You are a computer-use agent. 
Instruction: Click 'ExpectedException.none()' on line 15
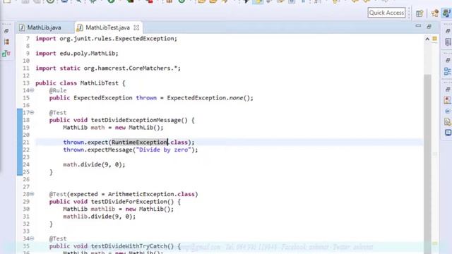point(210,98)
